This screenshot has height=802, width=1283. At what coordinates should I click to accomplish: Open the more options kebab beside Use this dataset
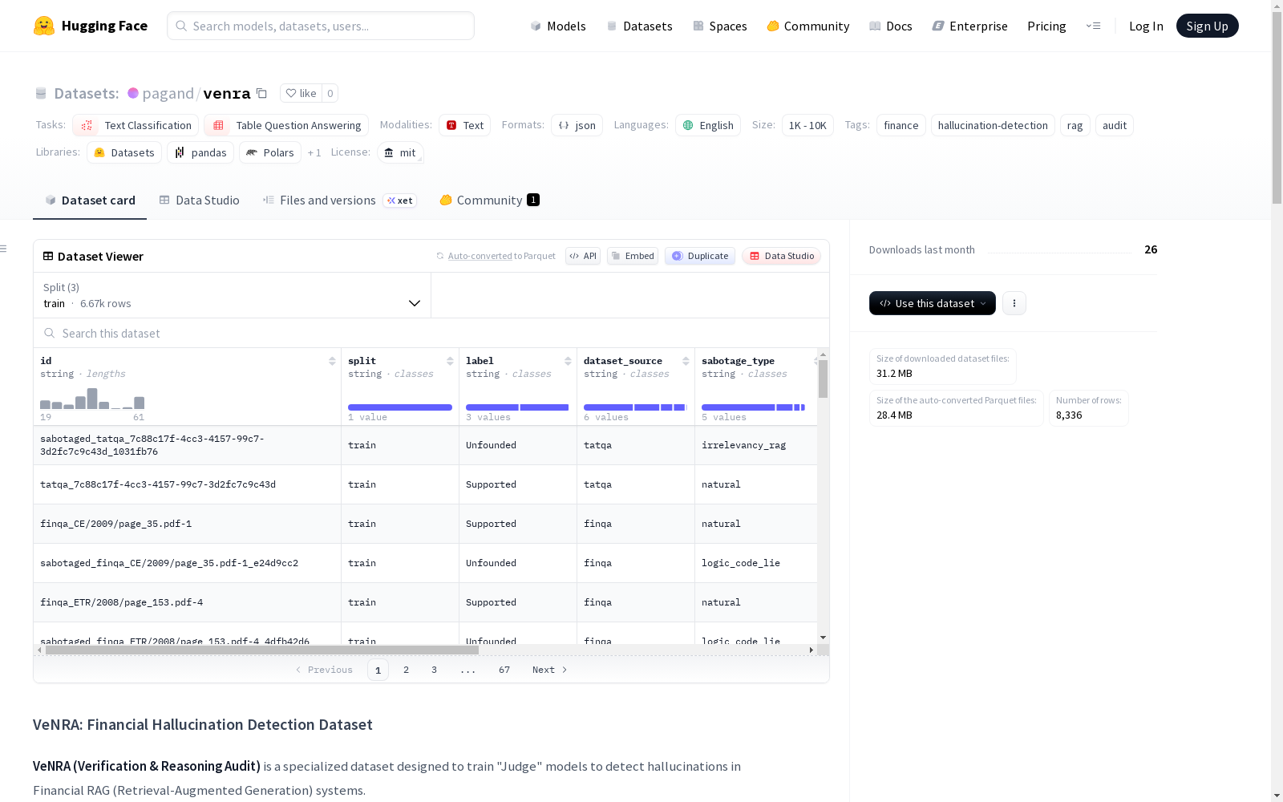coord(1014,303)
